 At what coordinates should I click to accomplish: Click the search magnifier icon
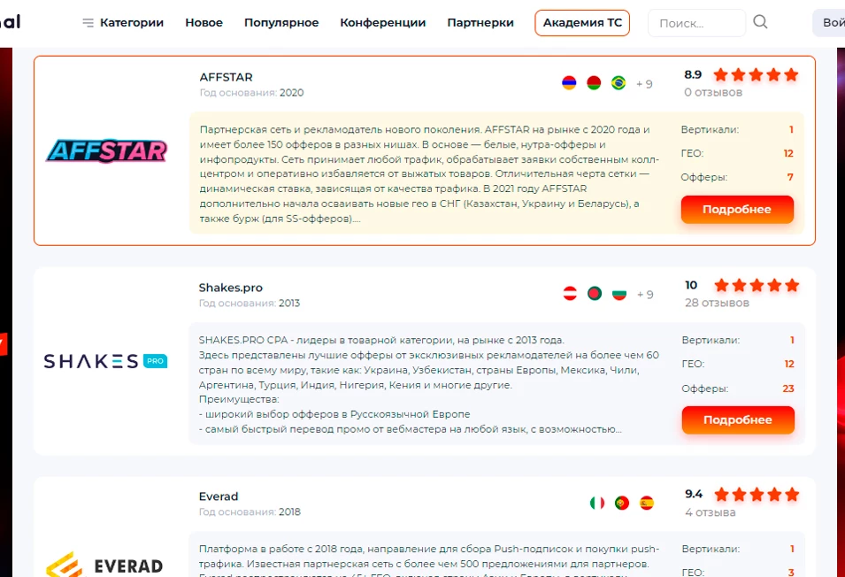(x=760, y=21)
